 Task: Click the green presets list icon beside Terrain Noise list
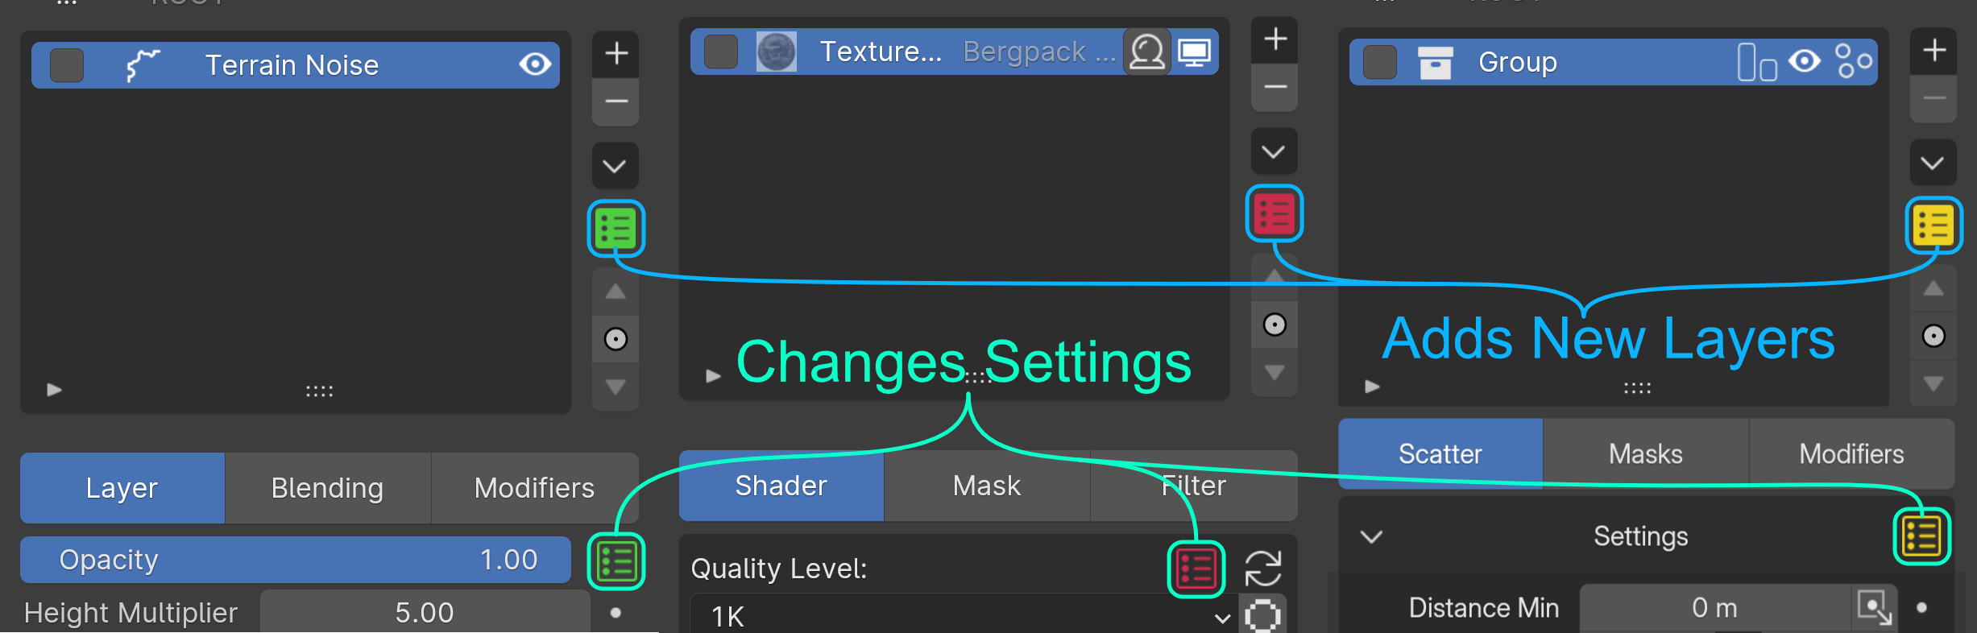[x=615, y=229]
